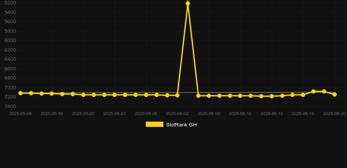This screenshot has width=347, height=168.
Task: Select the data point above 2025-05-16
Action: click(52, 94)
